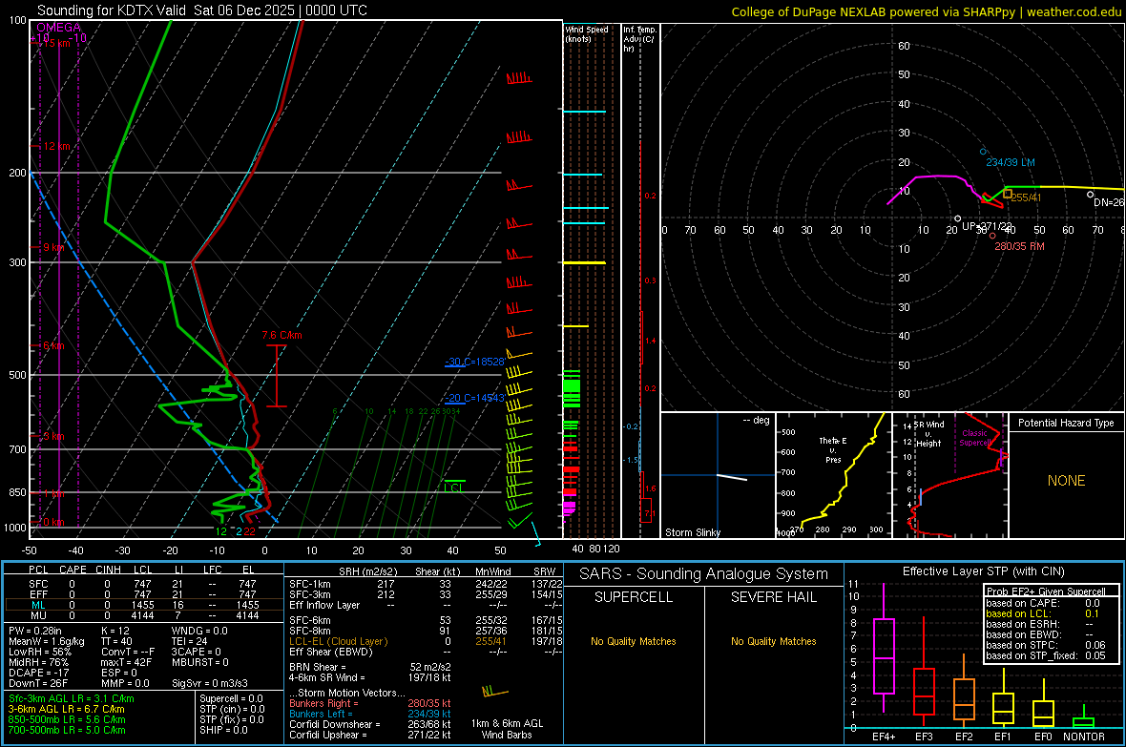Select the MU parcel row

tap(143, 615)
